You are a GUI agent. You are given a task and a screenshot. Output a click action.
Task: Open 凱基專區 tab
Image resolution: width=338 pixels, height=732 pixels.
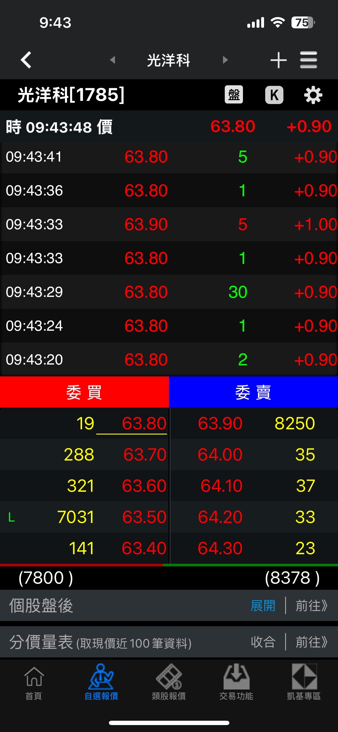(x=304, y=682)
